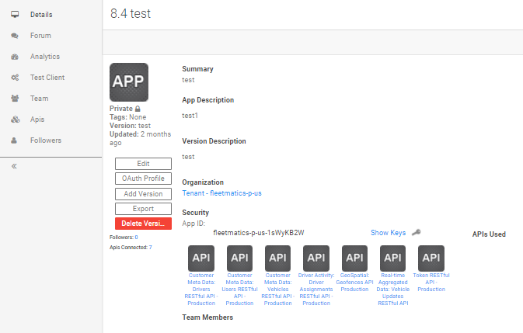
Task: Collapse the sidebar with double chevron
Action: coord(14,166)
